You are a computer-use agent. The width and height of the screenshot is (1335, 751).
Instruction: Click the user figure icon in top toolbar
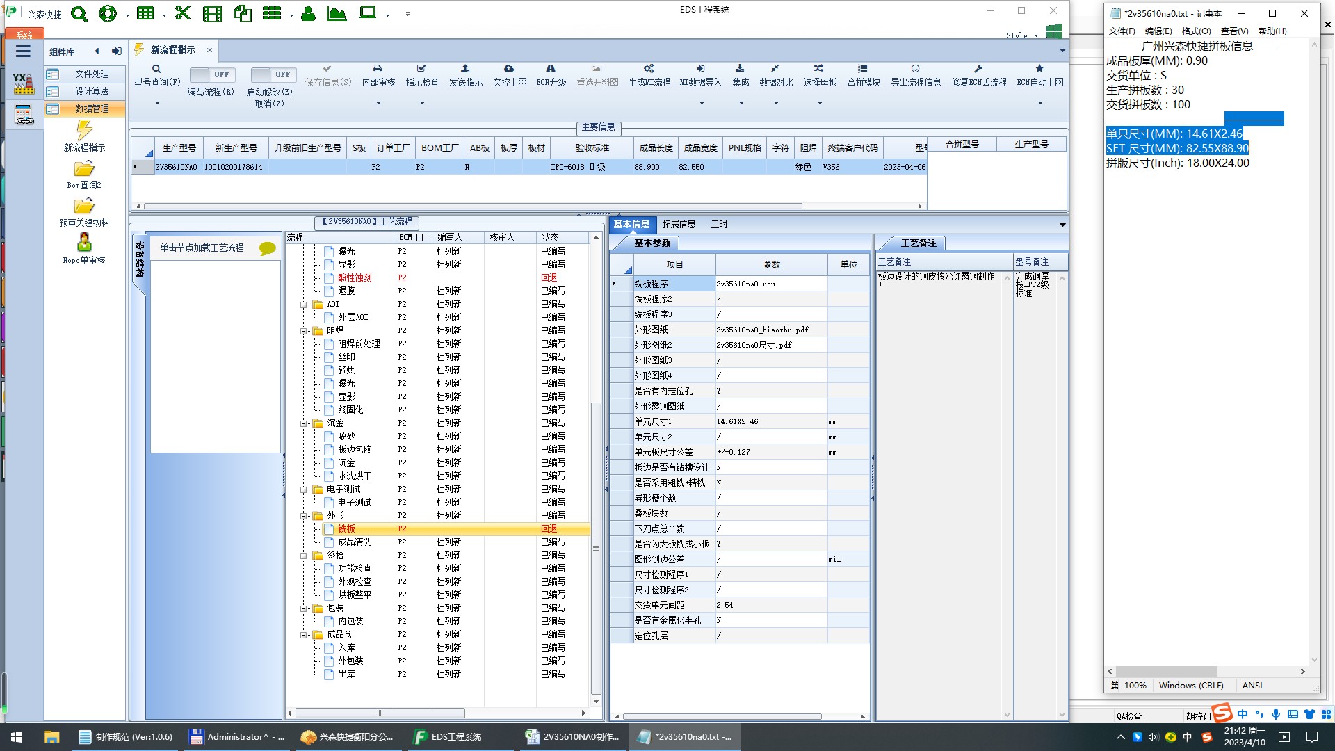pos(308,13)
